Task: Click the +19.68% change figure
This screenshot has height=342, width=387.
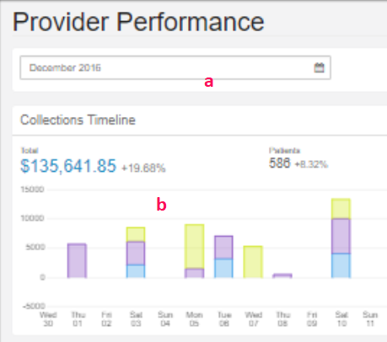Action: (143, 168)
